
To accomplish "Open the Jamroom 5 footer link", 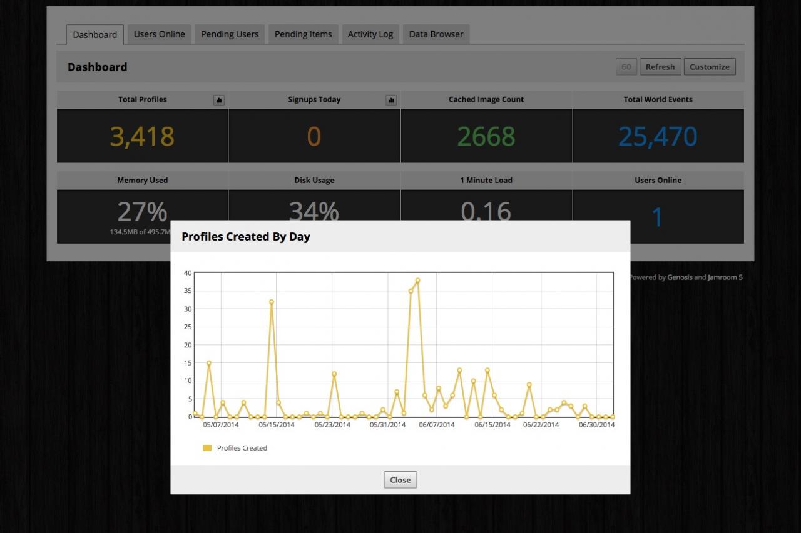I will tap(725, 277).
